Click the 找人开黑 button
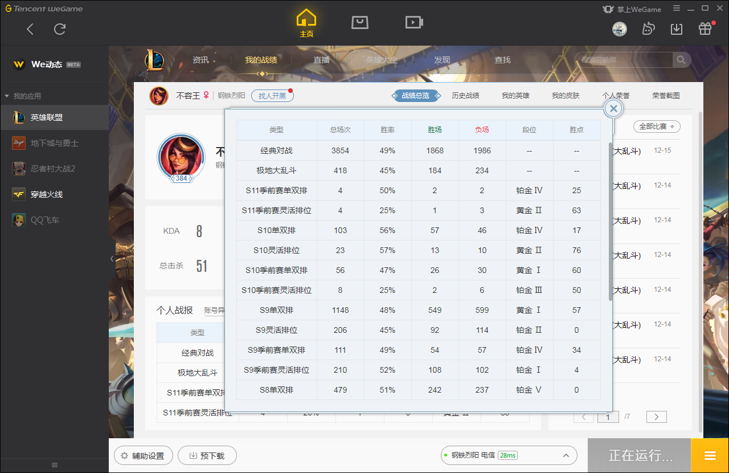Viewport: 729px width, 473px height. point(272,95)
